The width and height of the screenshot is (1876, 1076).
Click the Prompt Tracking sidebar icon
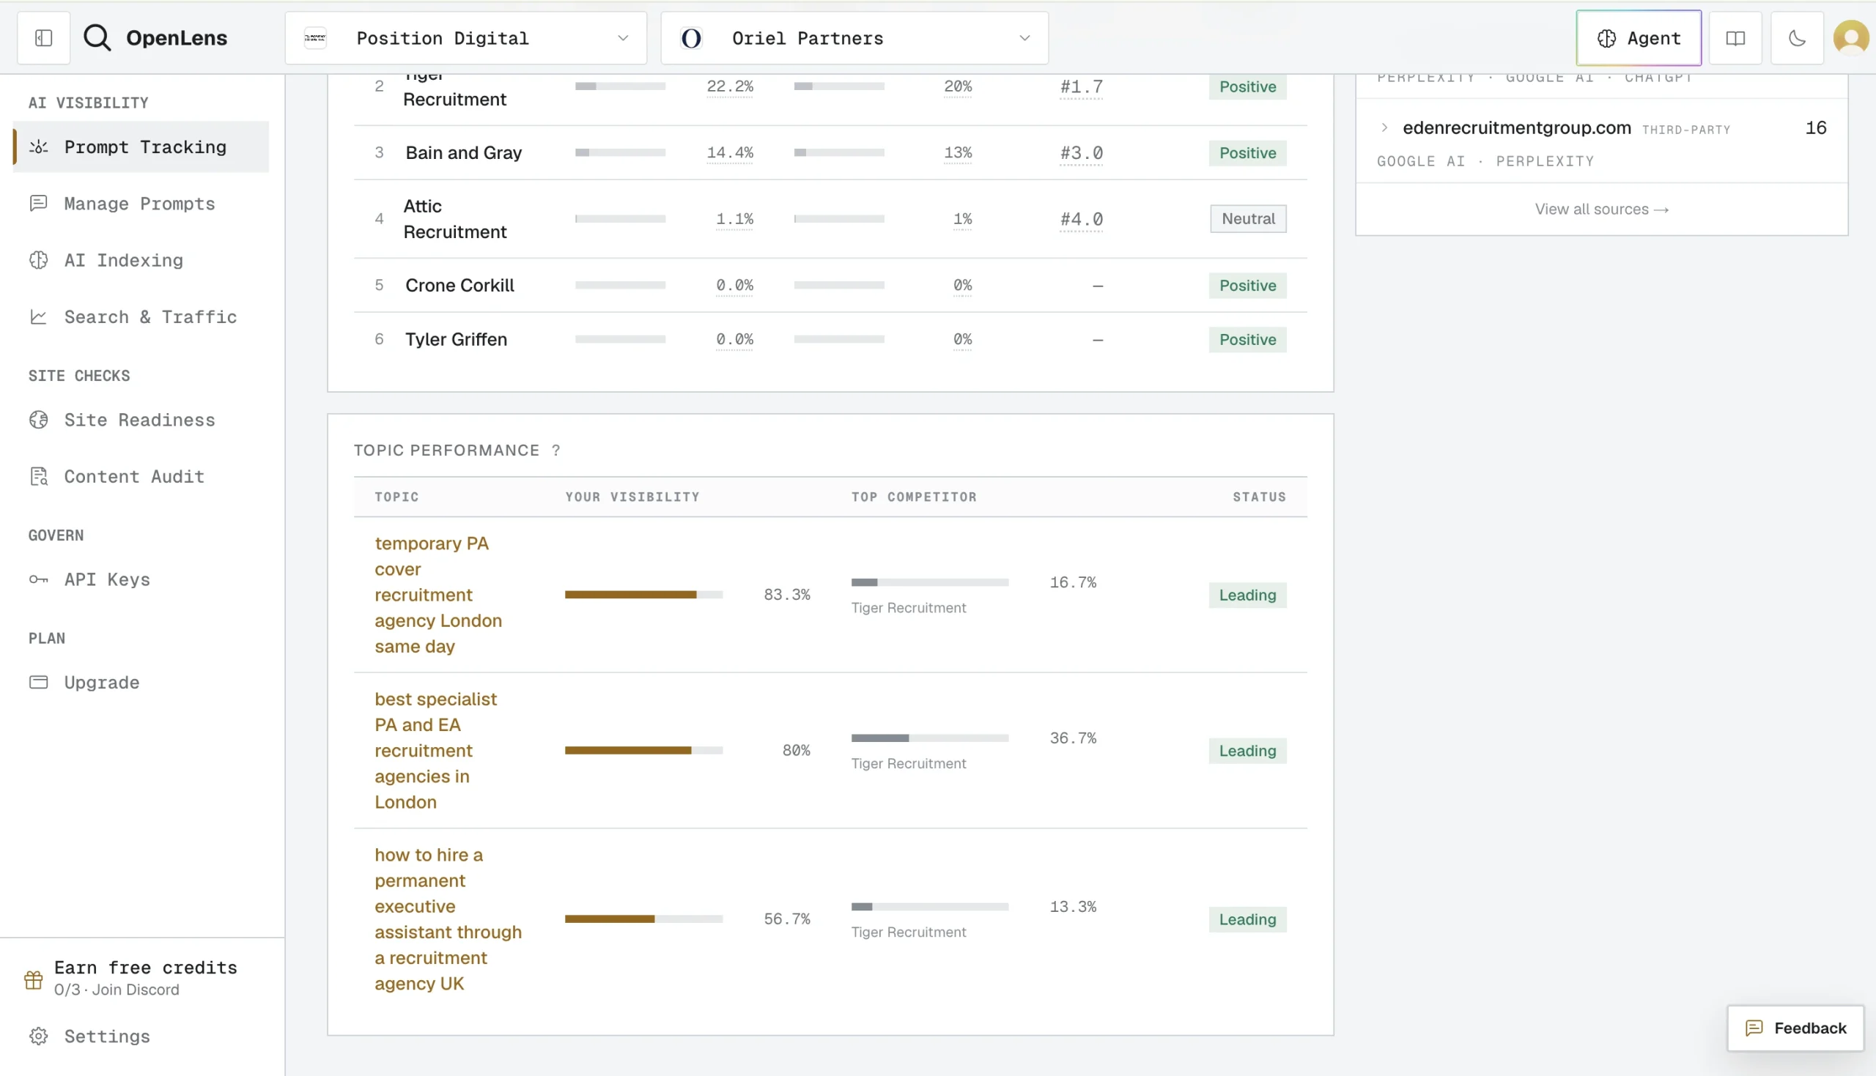(38, 147)
